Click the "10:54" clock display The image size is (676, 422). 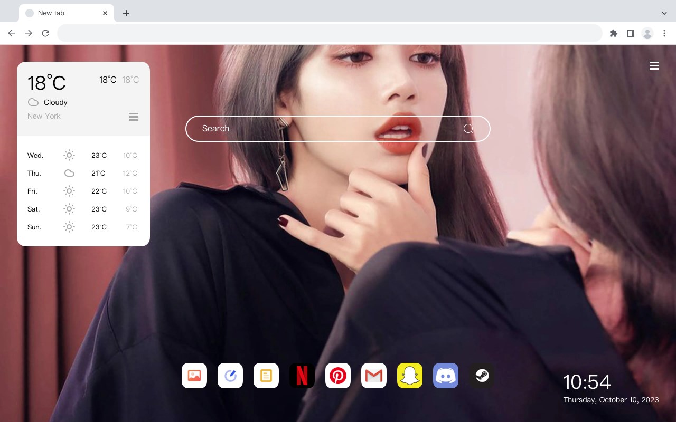point(587,382)
